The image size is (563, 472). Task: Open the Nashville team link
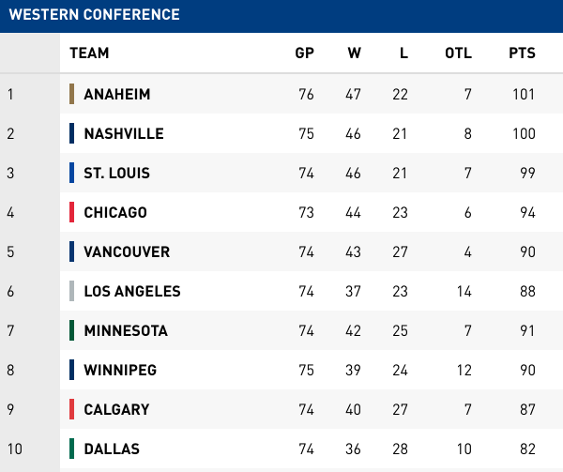click(123, 133)
